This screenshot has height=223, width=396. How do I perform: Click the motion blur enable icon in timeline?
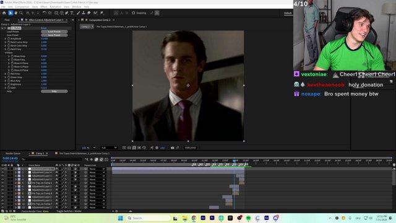tap(101, 160)
